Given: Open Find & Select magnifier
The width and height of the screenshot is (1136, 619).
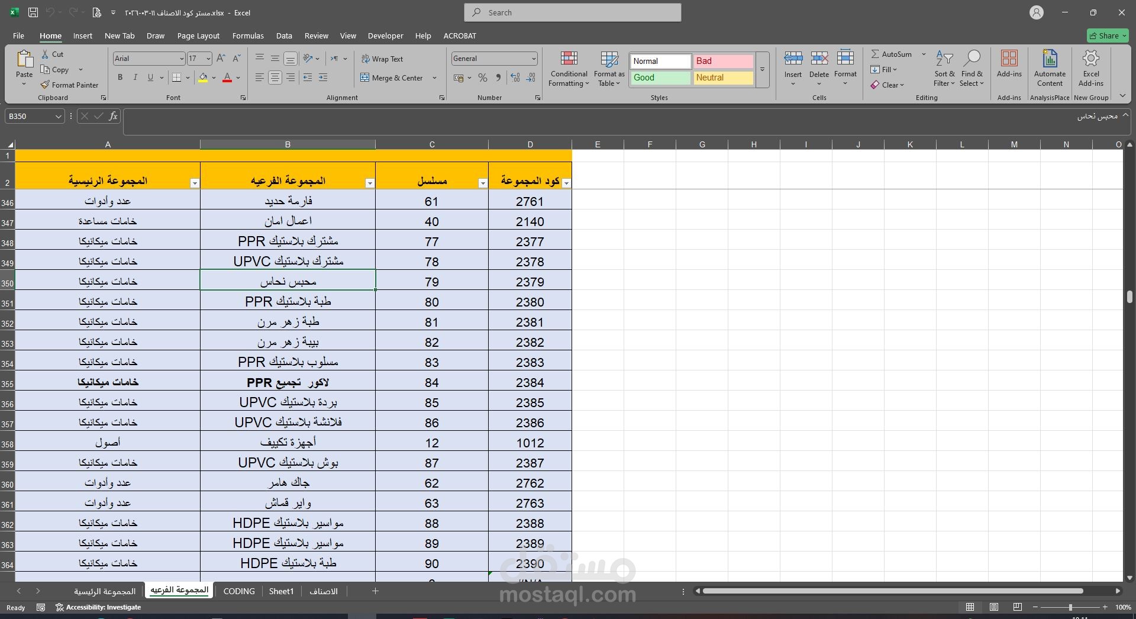Looking at the screenshot, I should tap(972, 69).
